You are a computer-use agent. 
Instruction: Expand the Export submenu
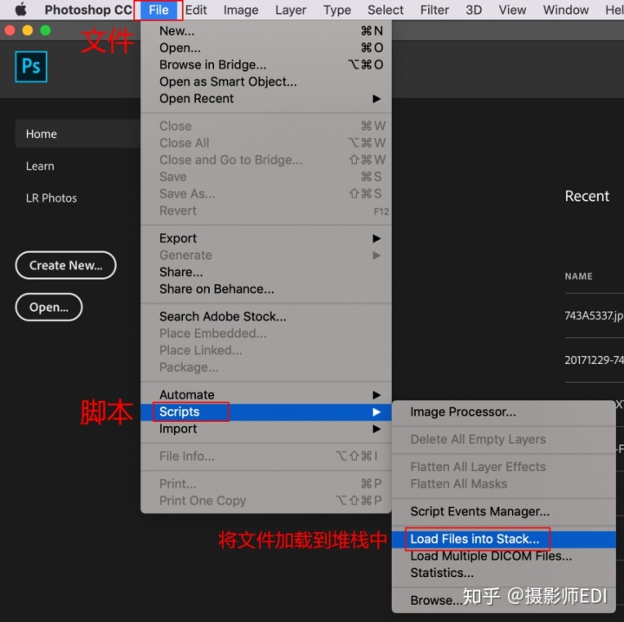(266, 238)
